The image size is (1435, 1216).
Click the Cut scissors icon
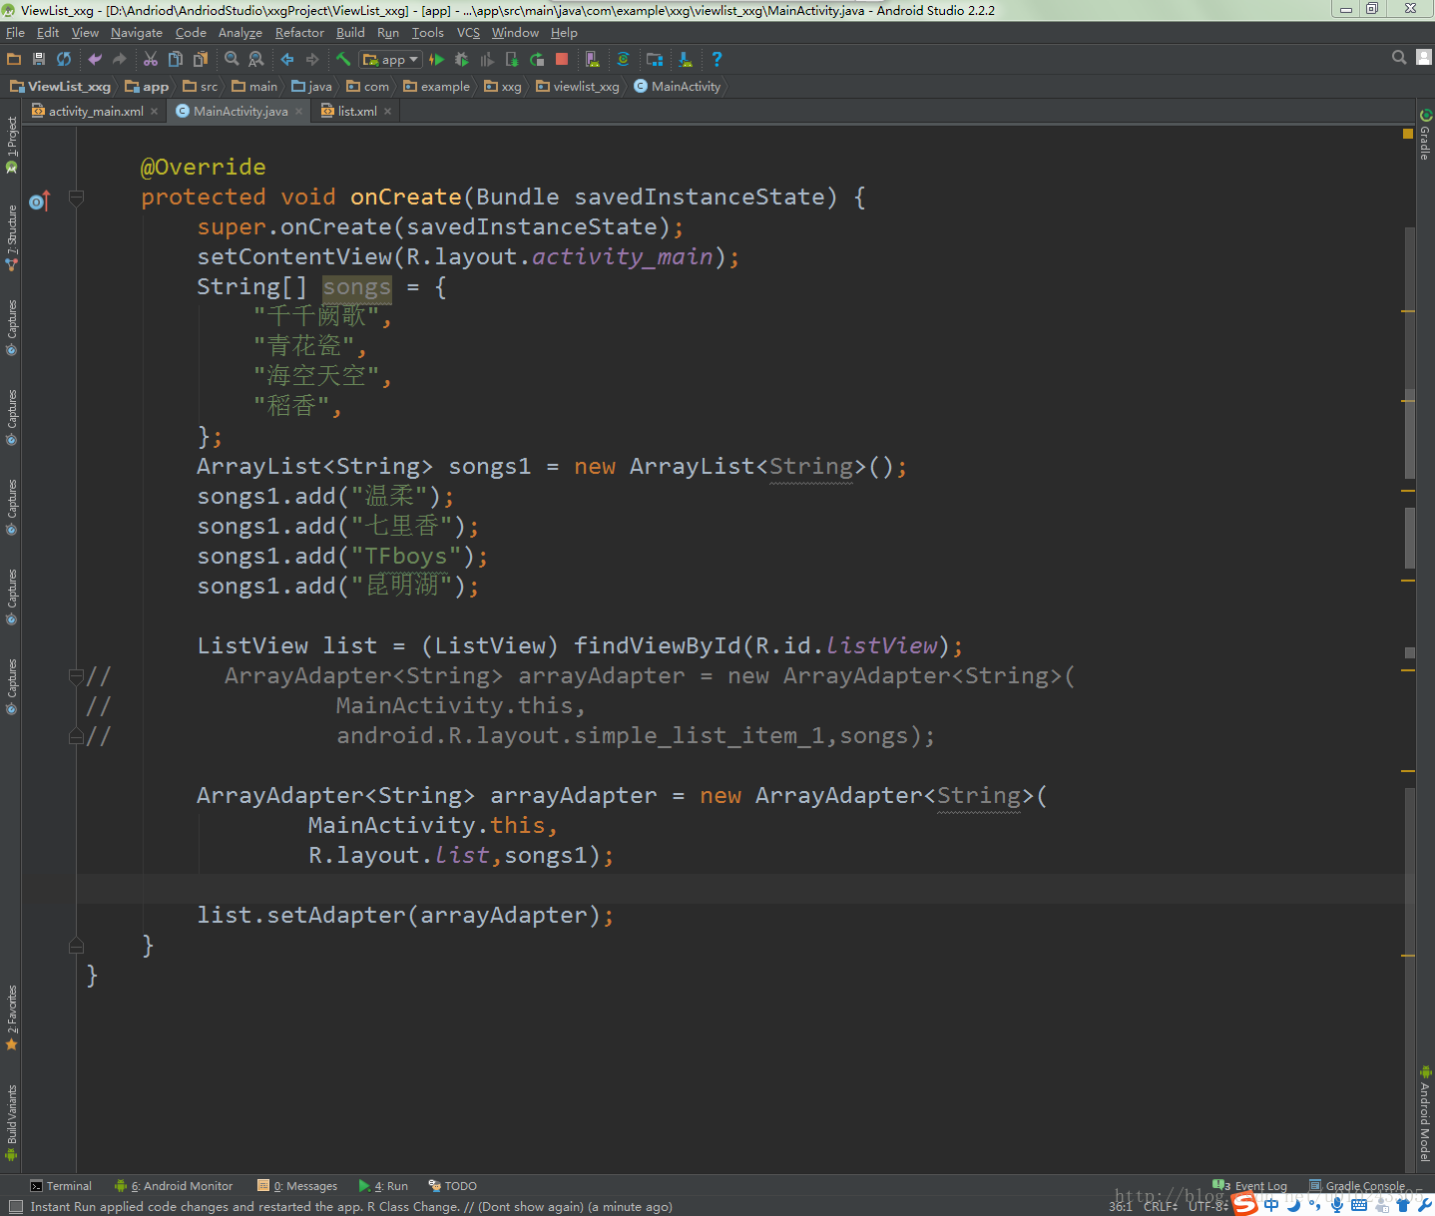tap(151, 59)
